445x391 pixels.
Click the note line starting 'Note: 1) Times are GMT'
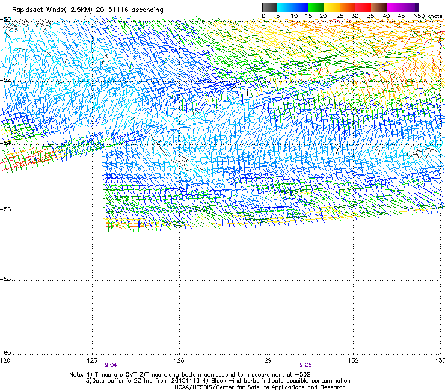pos(190,375)
